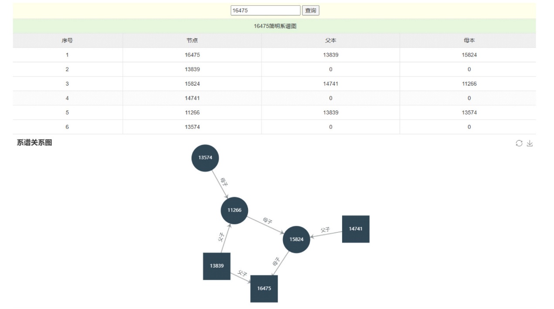The height and width of the screenshot is (309, 554).
Task: Click the 母本 column header
Action: pyautogui.click(x=469, y=40)
